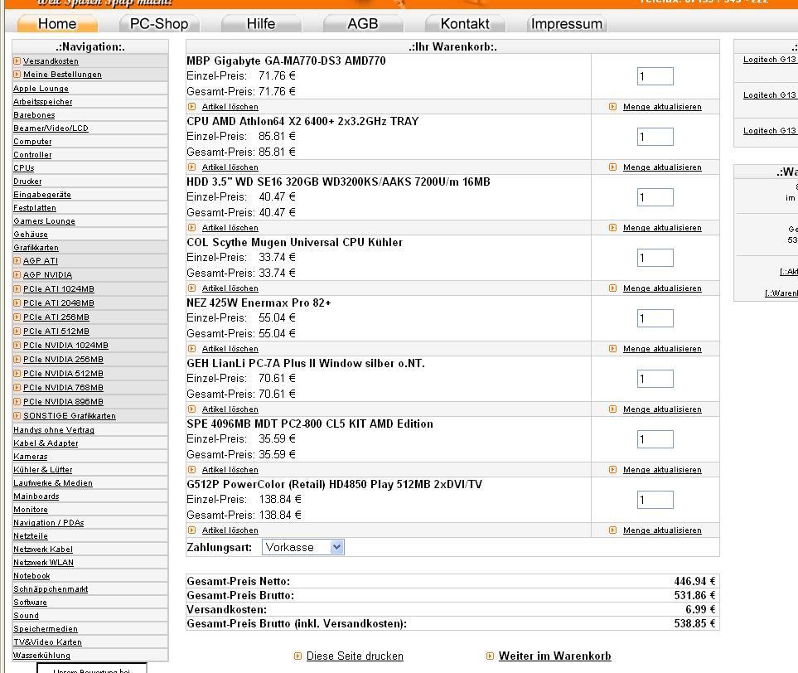Click Artikel löschen for PowerColor HD4850
Viewport: 798px width, 673px height.
[x=230, y=530]
